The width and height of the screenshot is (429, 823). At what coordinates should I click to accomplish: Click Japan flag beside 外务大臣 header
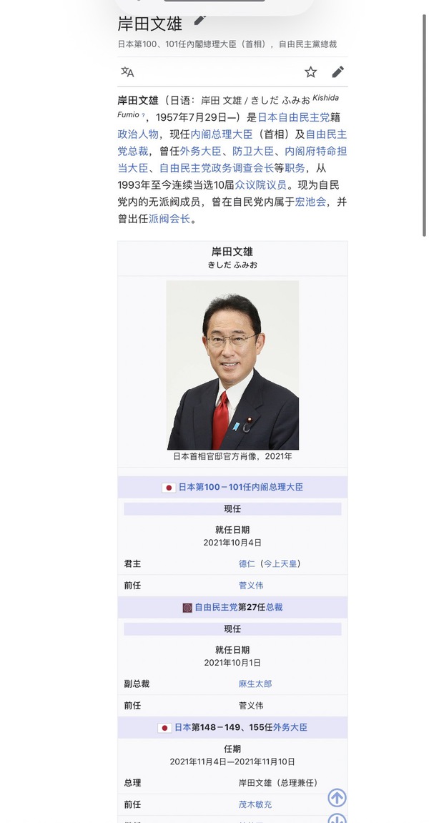click(x=164, y=728)
